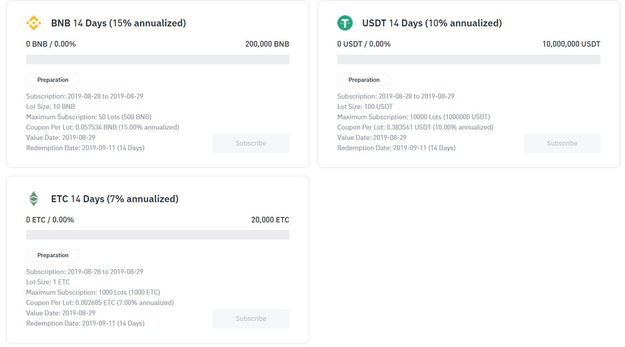Click the USDT Maximum Subscription line
This screenshot has width=625, height=347.
tap(414, 117)
